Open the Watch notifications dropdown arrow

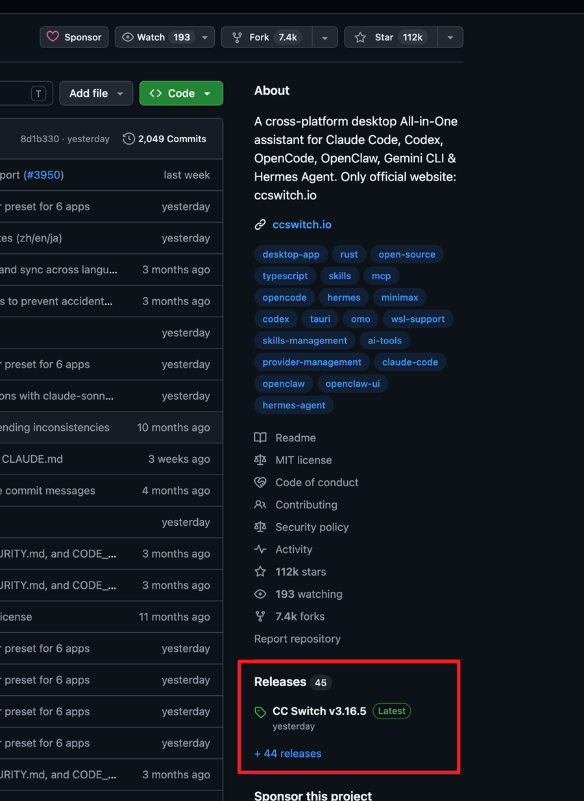[x=205, y=37]
